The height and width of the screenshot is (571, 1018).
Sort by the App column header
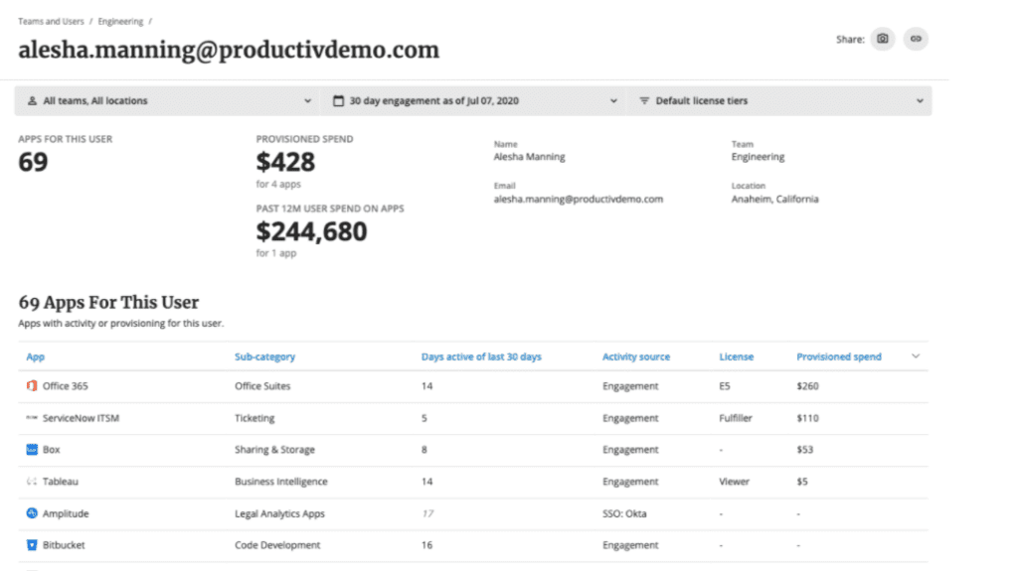35,357
